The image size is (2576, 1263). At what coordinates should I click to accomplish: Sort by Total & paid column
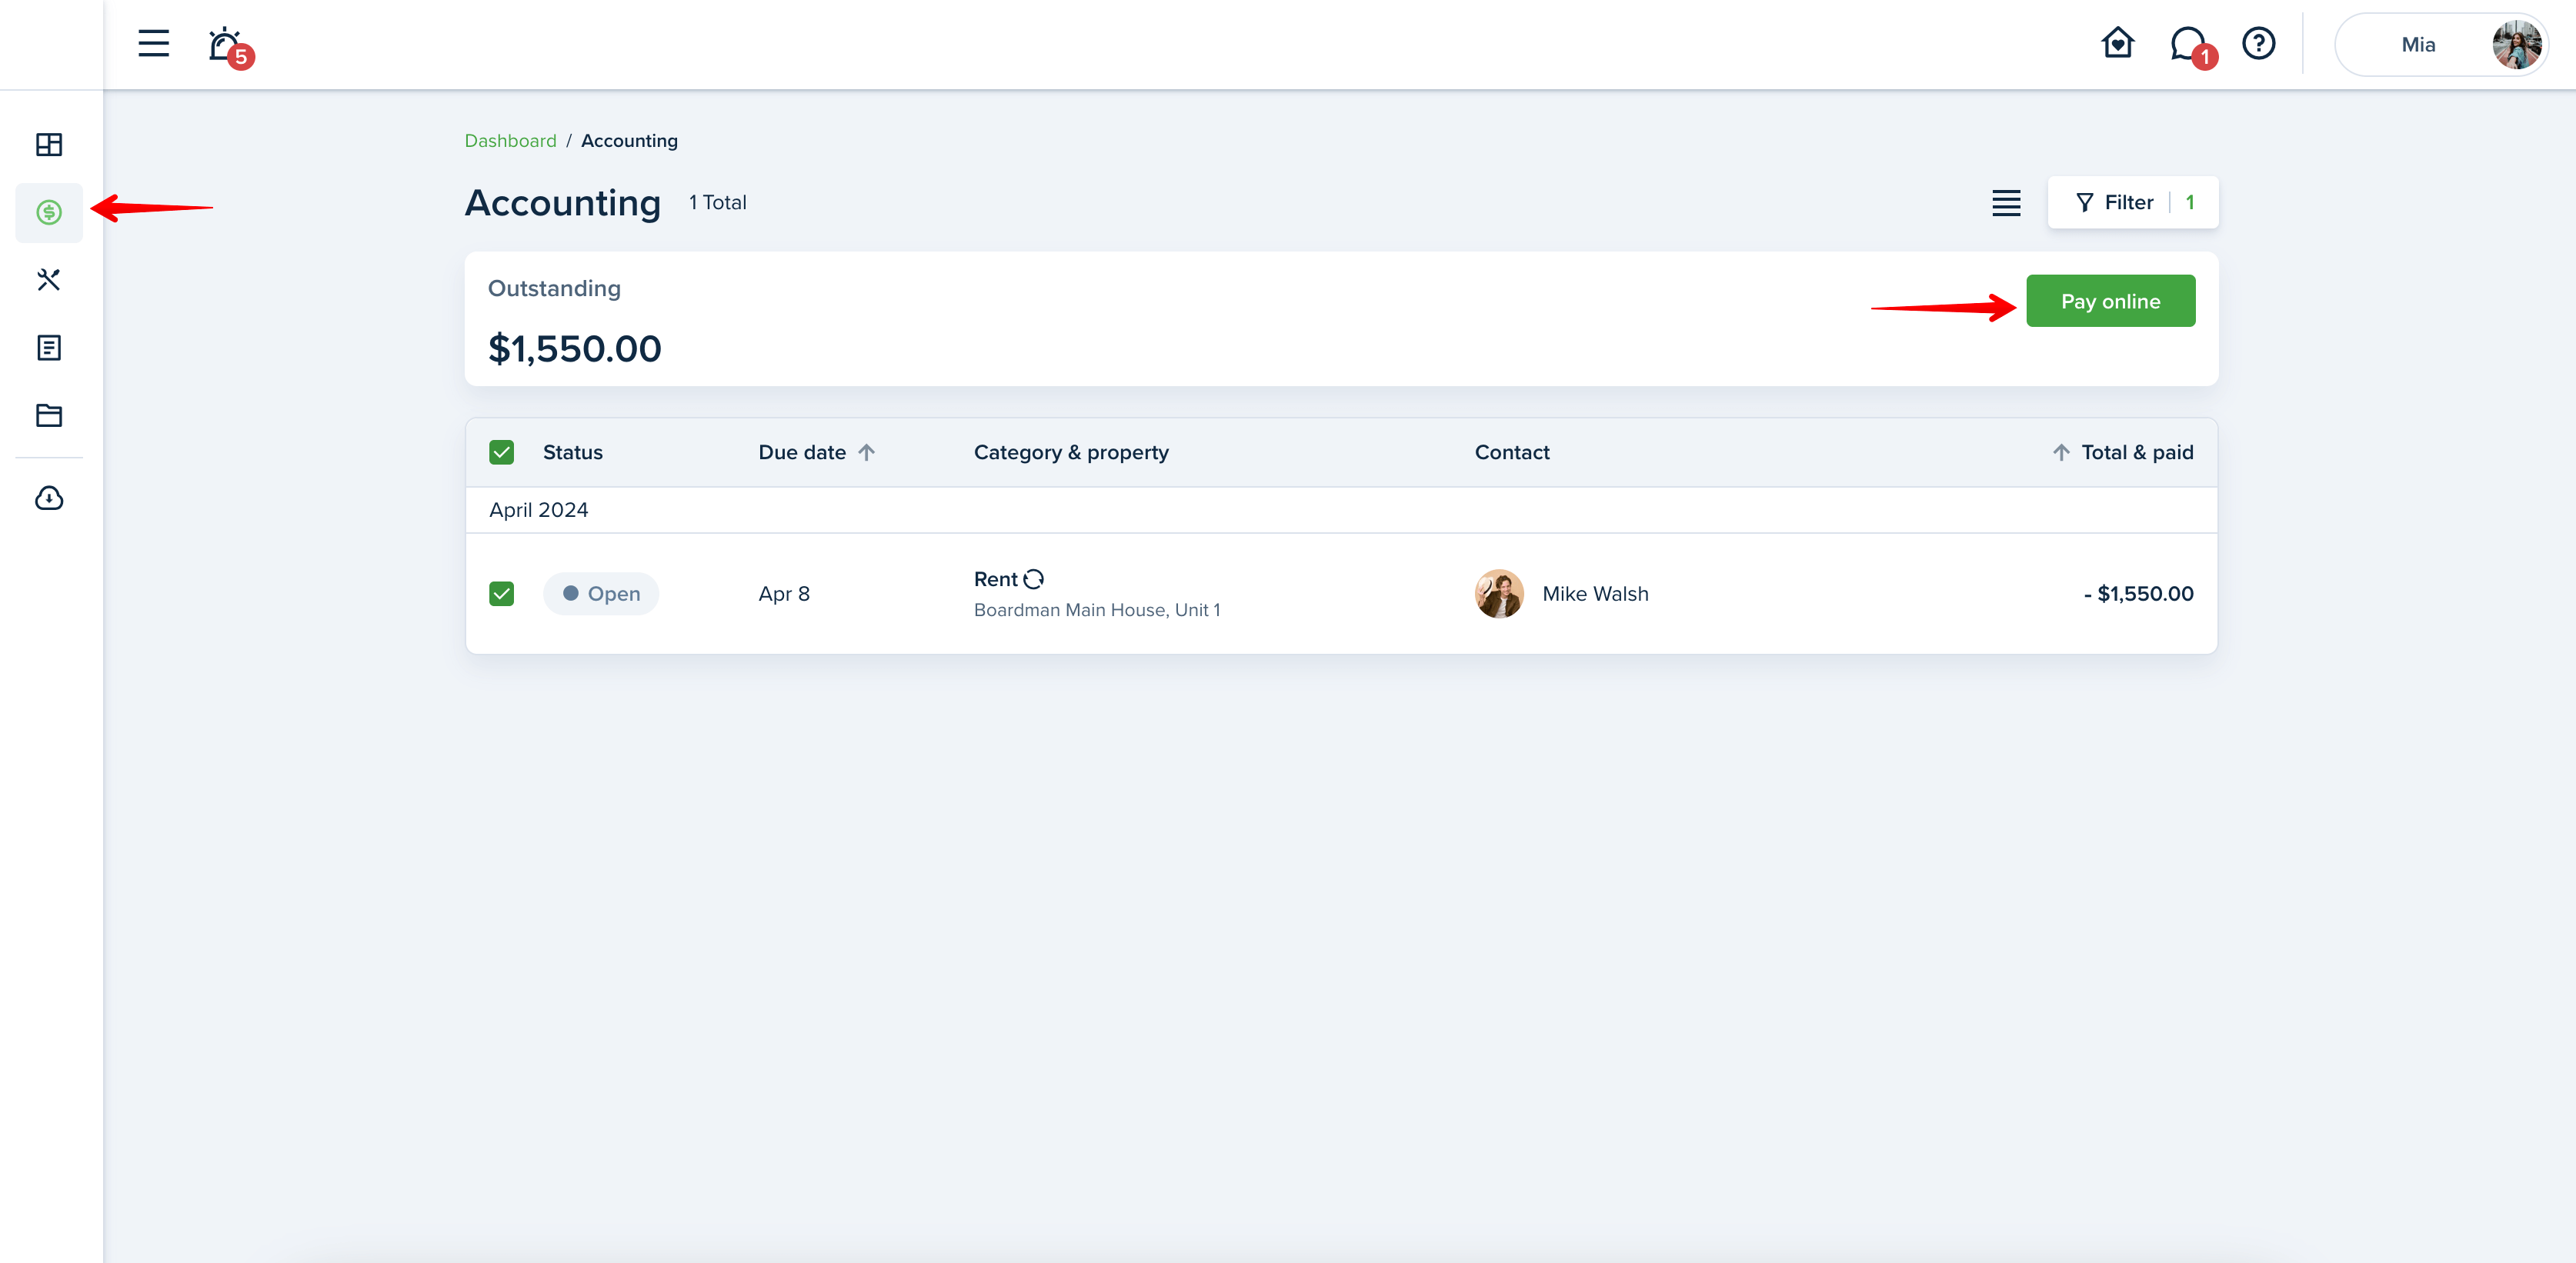[2122, 453]
